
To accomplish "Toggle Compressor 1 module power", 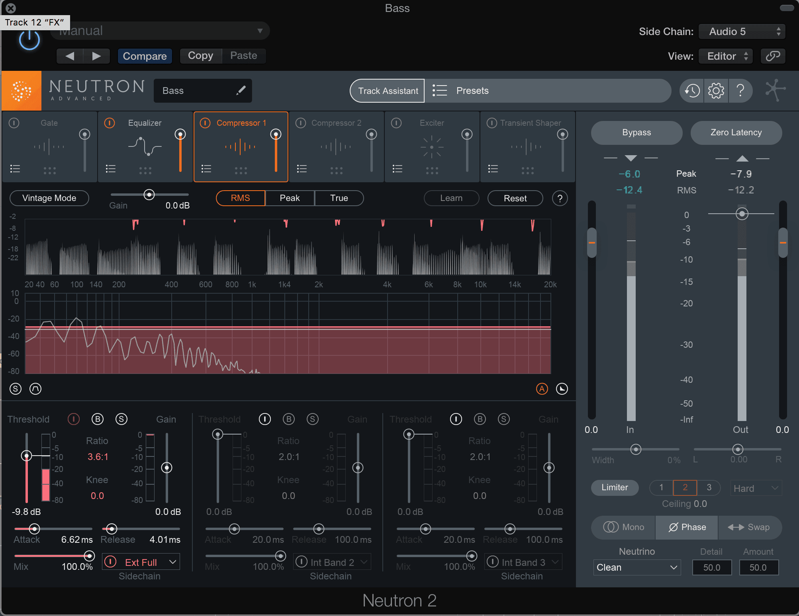I will pos(205,123).
